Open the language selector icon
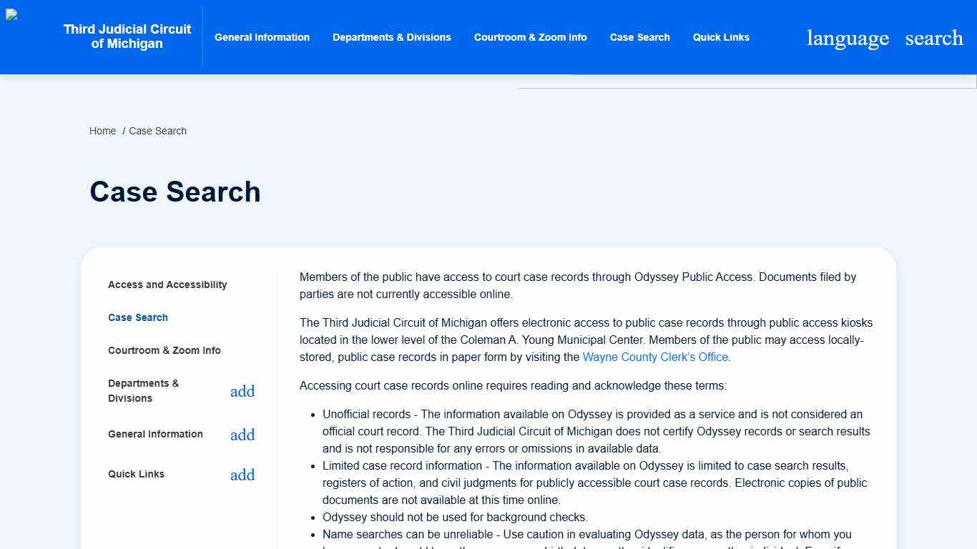The height and width of the screenshot is (549, 977). pyautogui.click(x=848, y=38)
